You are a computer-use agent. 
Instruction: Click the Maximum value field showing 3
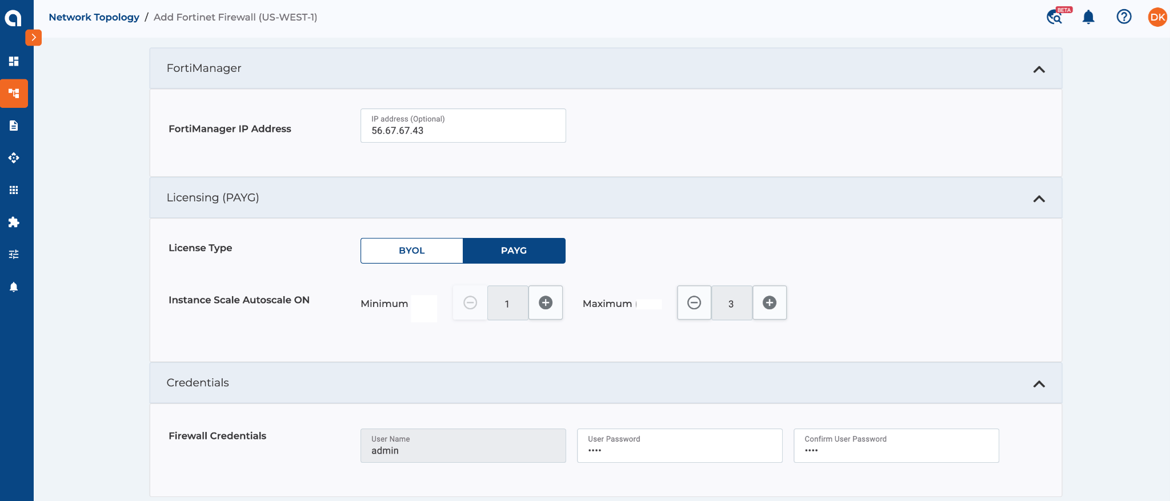731,303
